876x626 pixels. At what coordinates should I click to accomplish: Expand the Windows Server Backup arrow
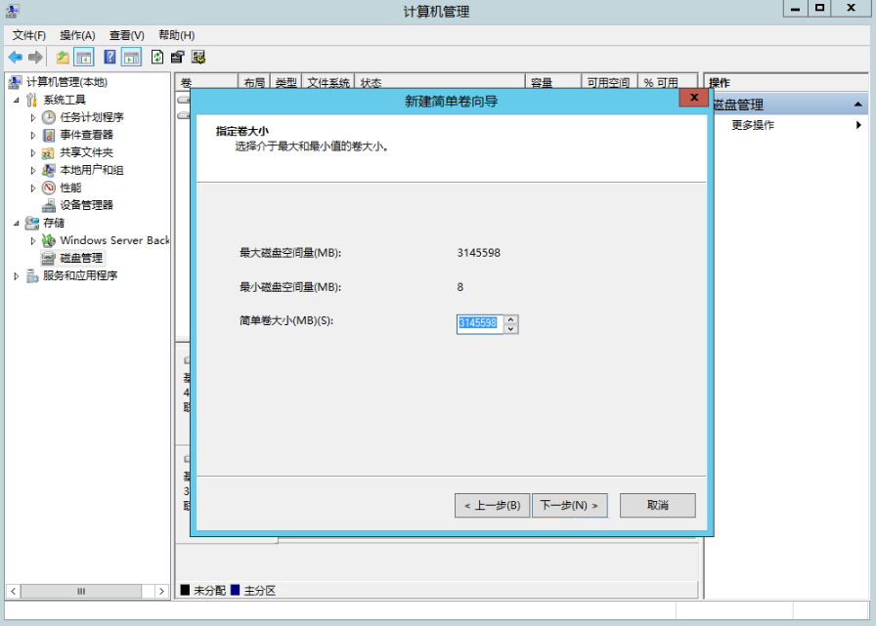click(x=33, y=240)
